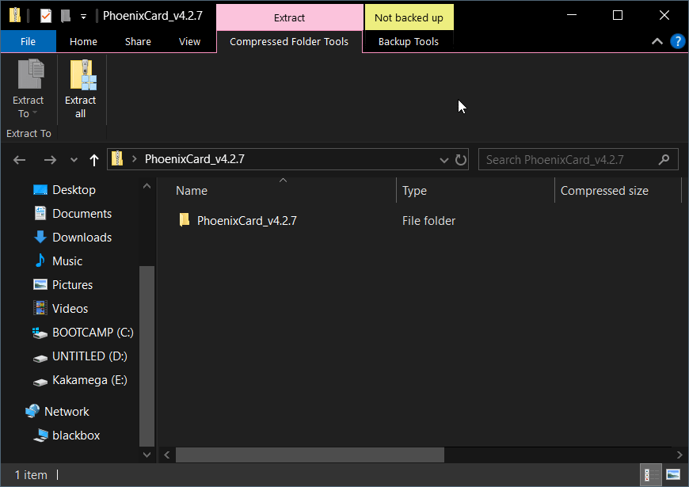Open Downloads in navigation pane
Viewport: 689px width, 487px height.
[x=82, y=238]
